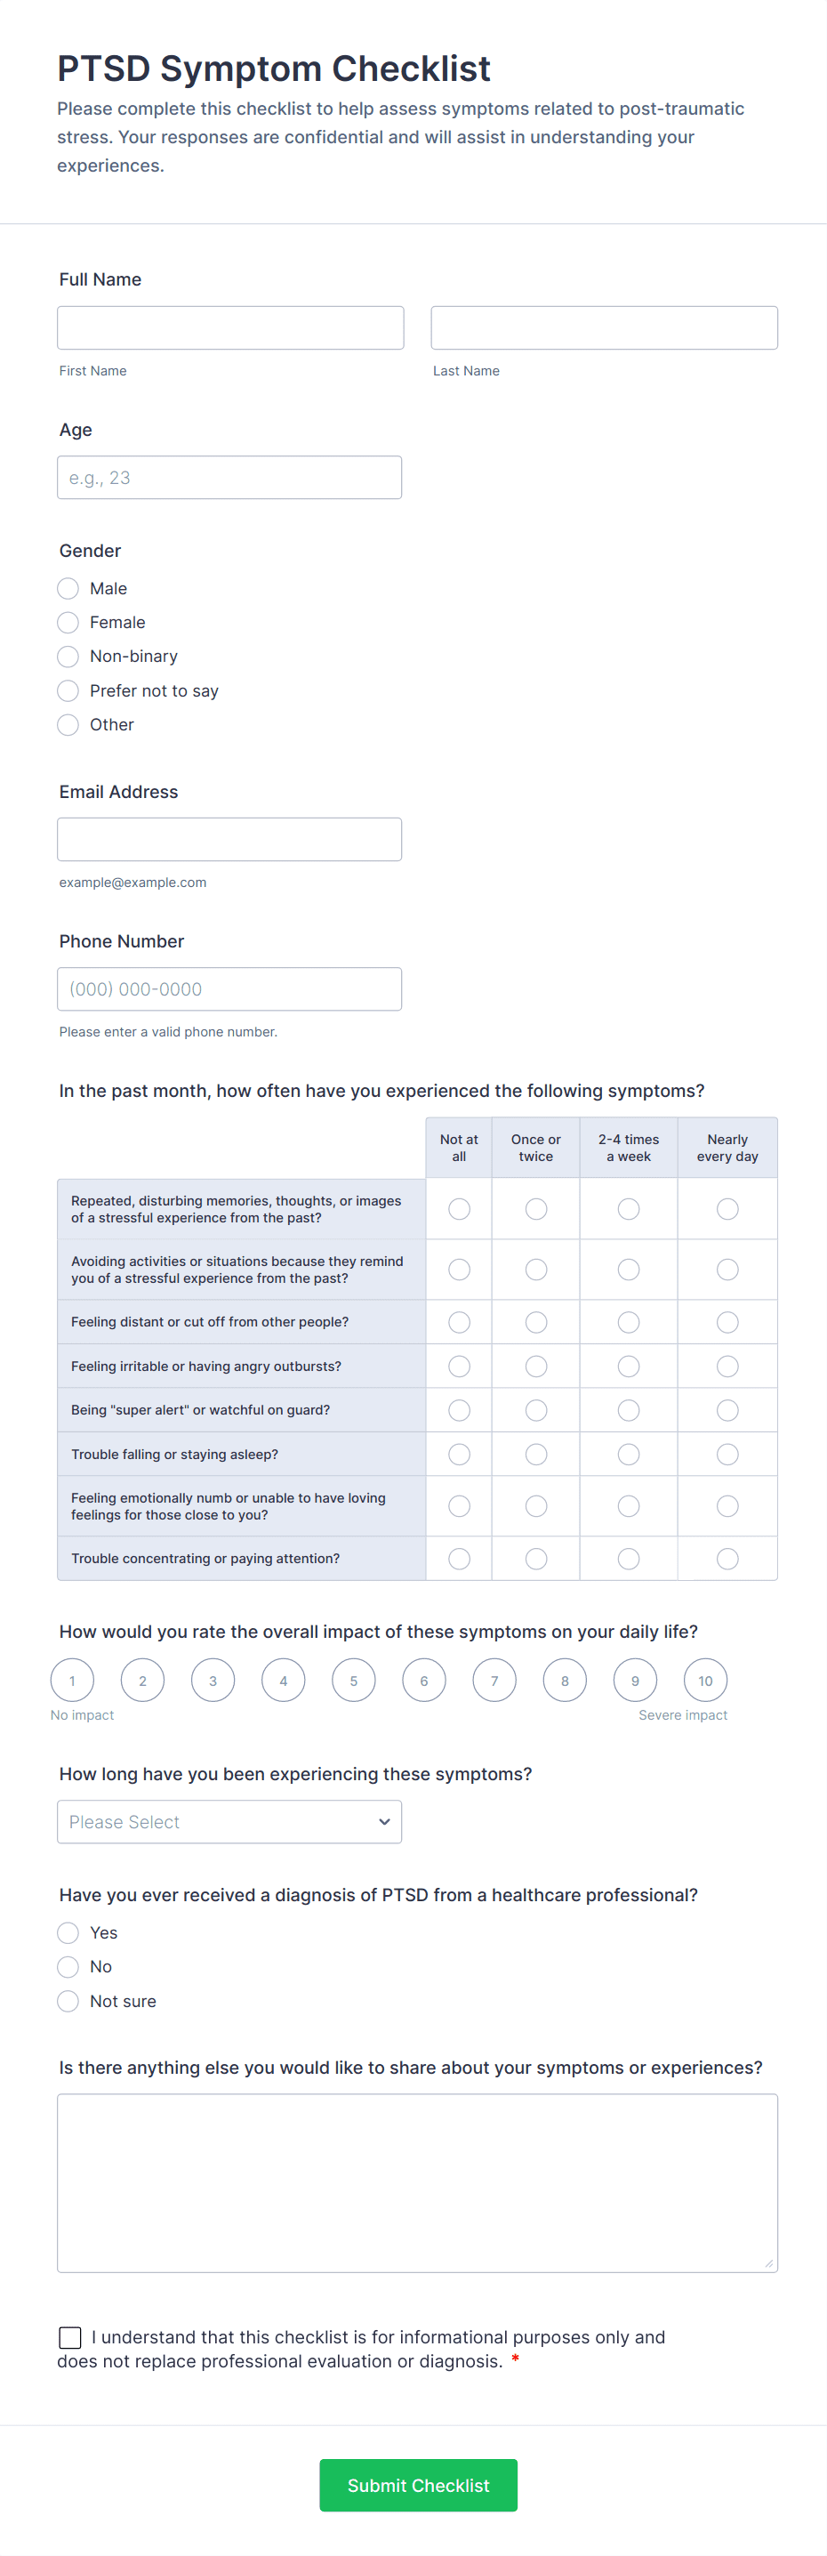Mark 'Not at all' for disturbing memories symptom
The height and width of the screenshot is (2556, 827).
coord(458,1208)
